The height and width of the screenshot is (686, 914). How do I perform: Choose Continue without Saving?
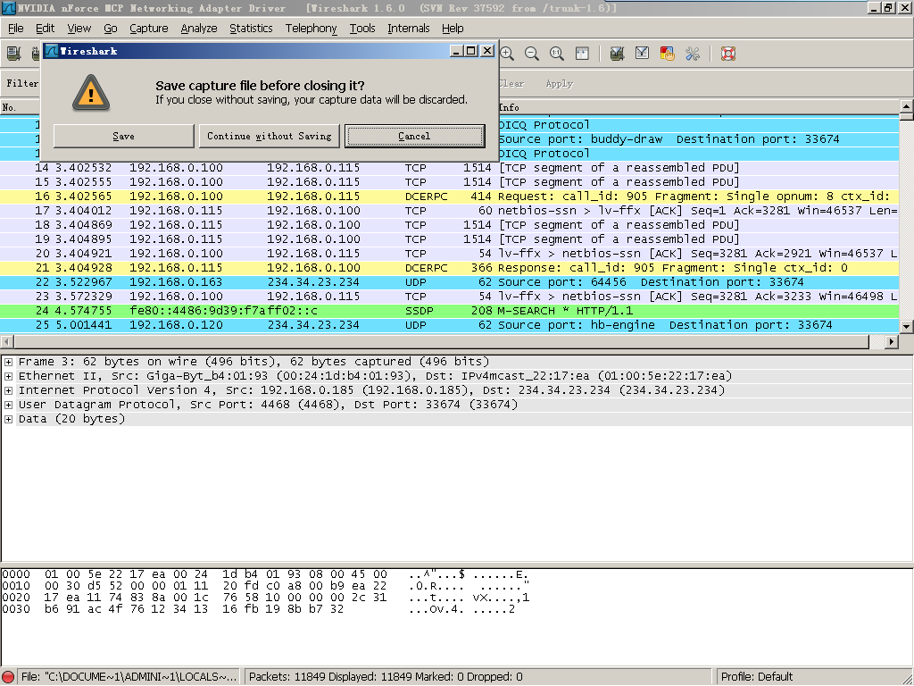(x=270, y=136)
